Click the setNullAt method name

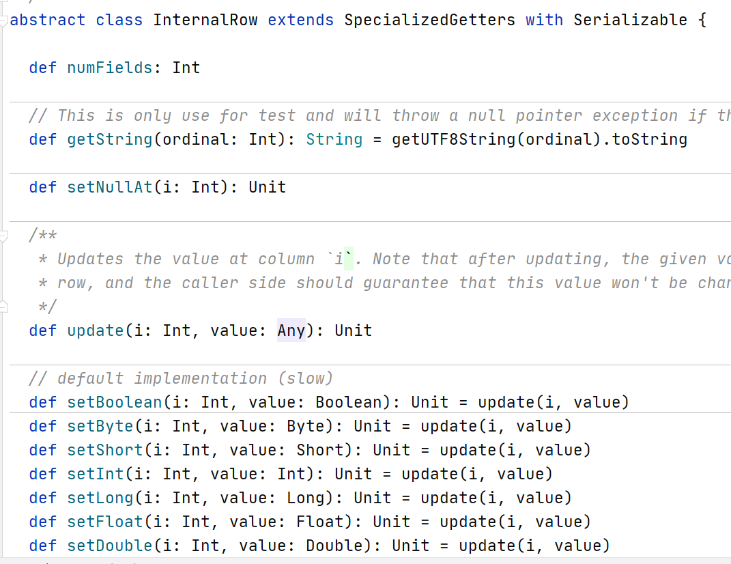[x=110, y=187]
